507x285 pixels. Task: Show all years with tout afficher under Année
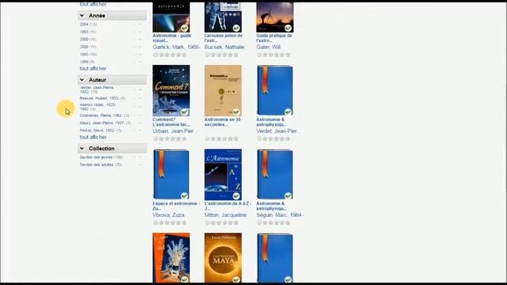(x=93, y=69)
